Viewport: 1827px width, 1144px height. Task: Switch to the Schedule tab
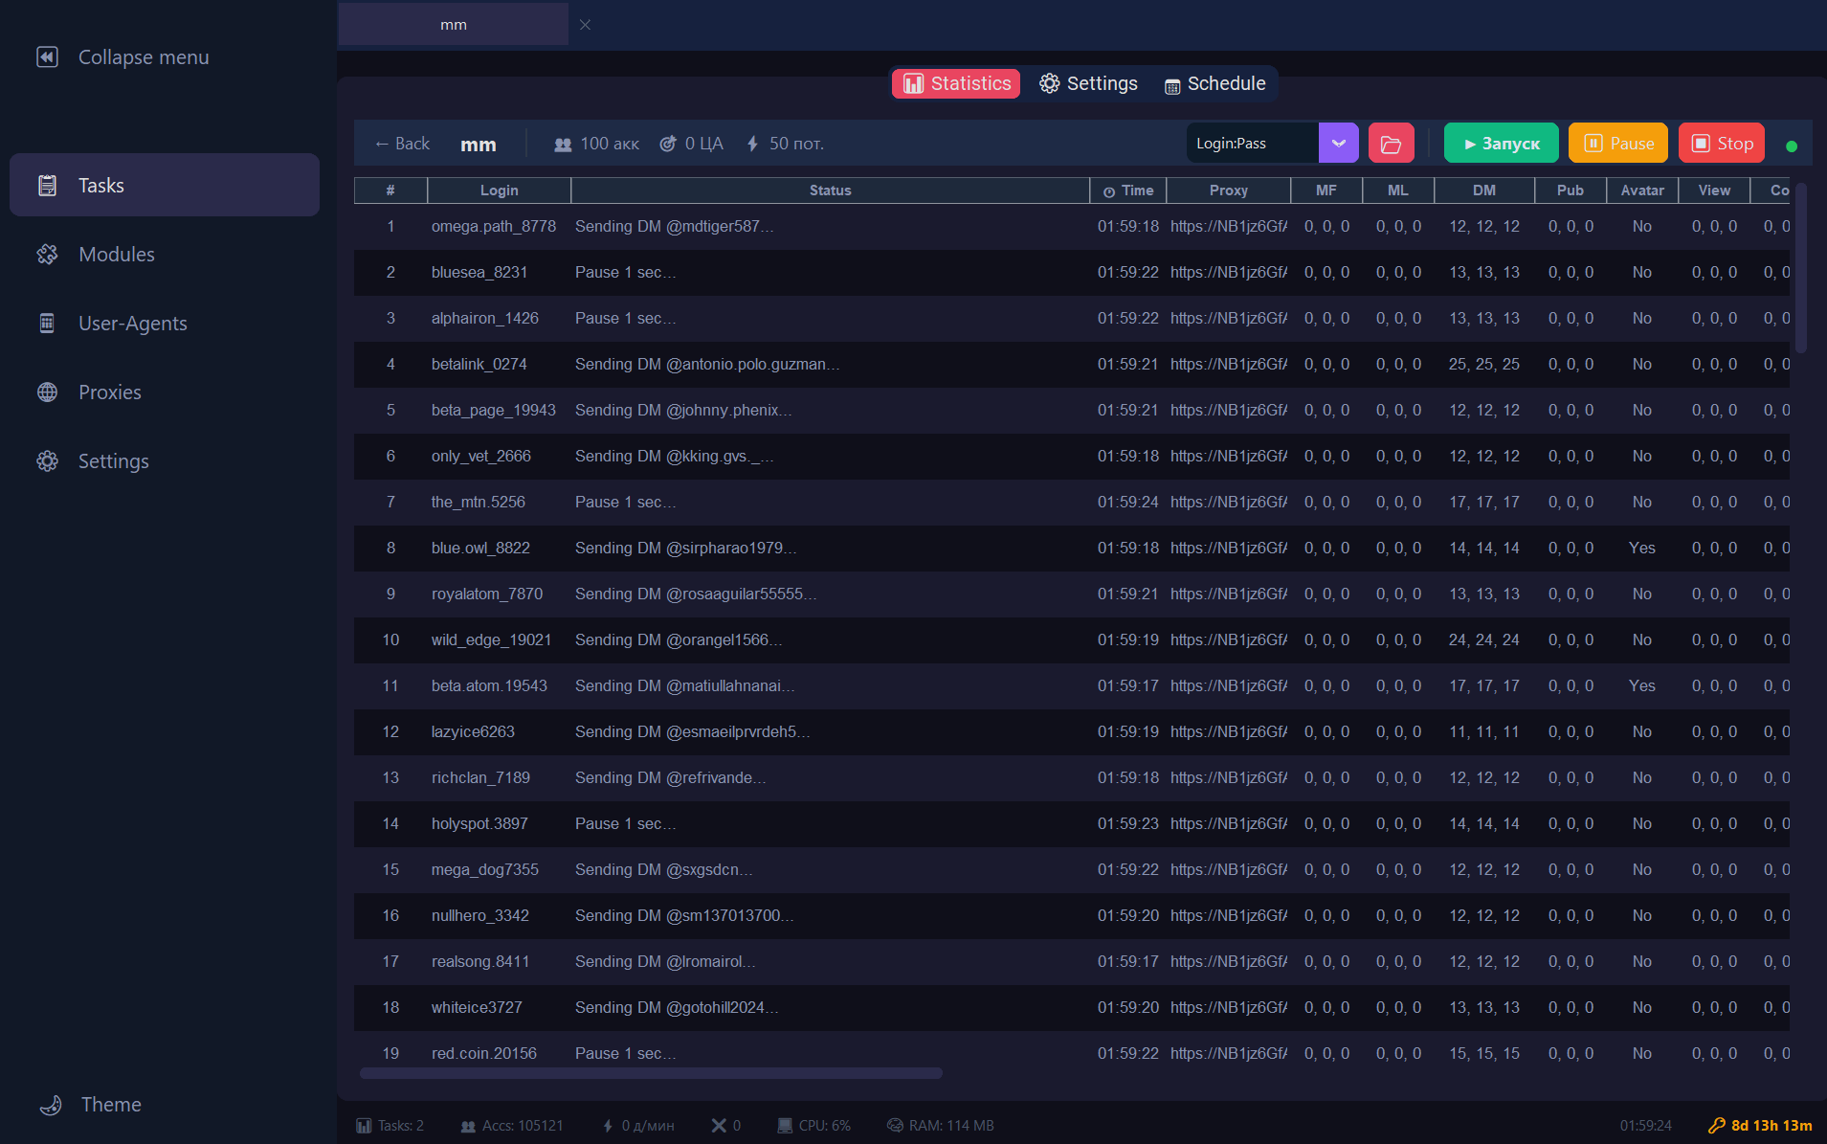coord(1215,84)
